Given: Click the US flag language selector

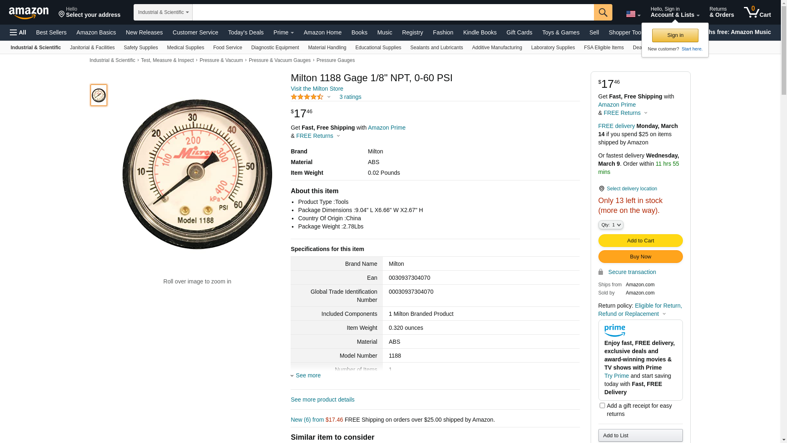Looking at the screenshot, I should 633,14.
